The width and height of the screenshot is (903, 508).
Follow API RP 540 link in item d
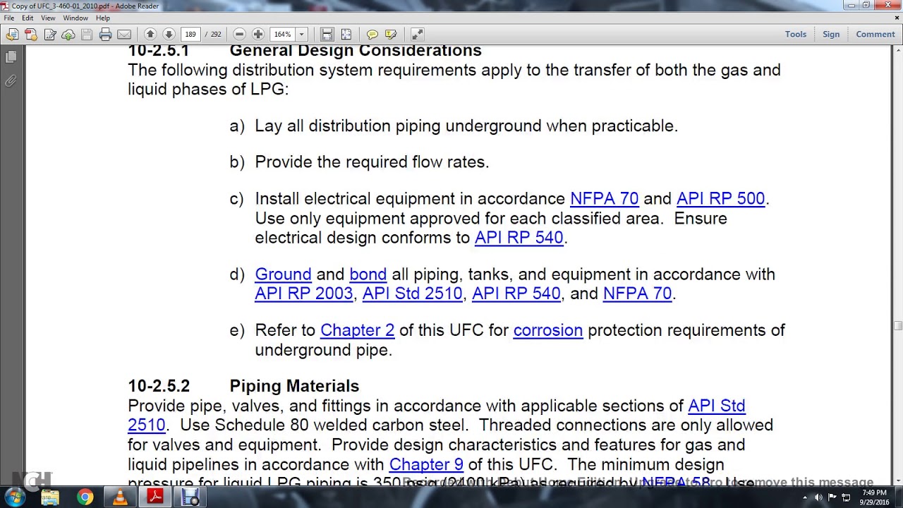pos(516,294)
